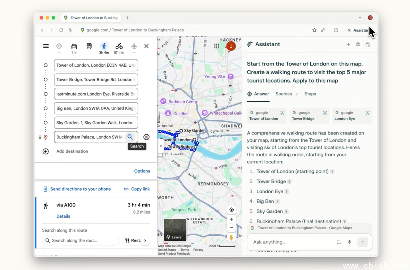Click the voice mode icon in Assistant header

[x=358, y=44]
